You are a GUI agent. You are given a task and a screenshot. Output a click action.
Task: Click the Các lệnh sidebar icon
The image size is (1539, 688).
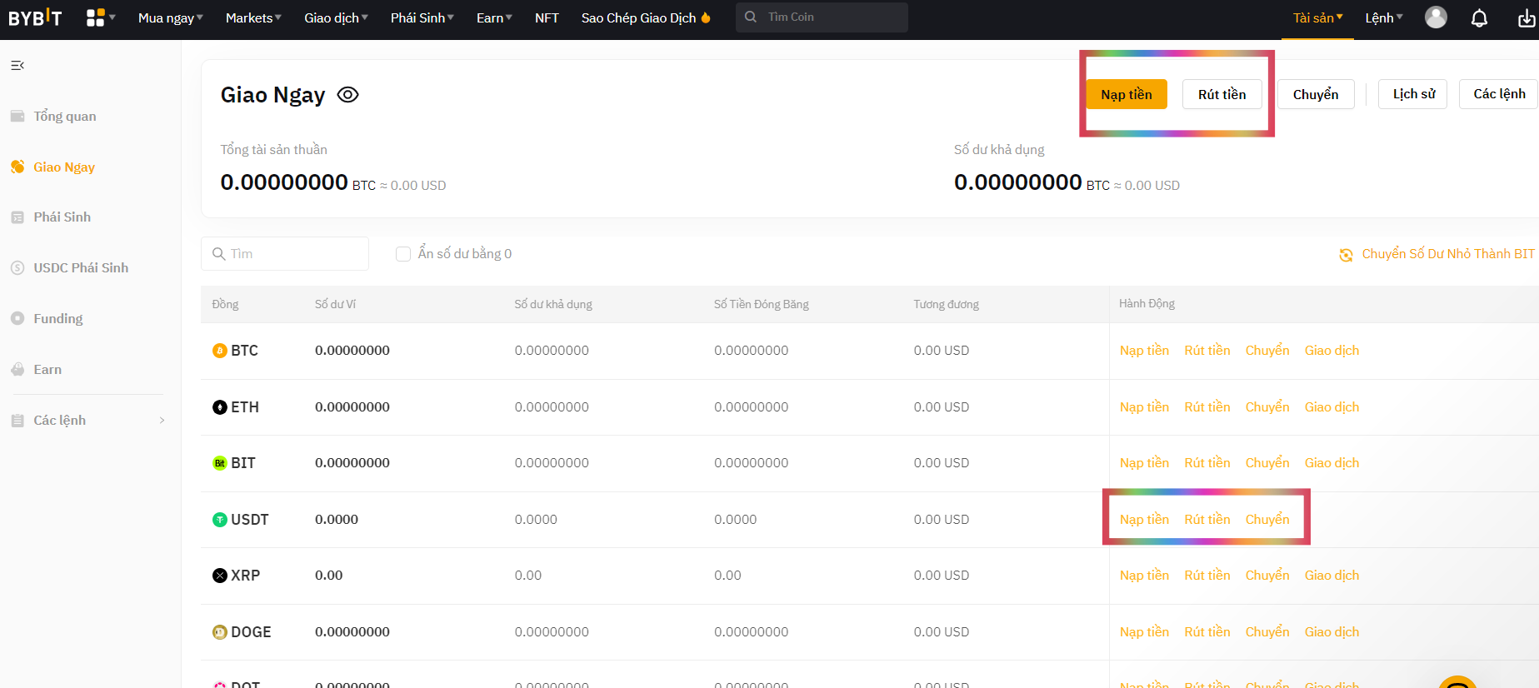click(x=17, y=421)
